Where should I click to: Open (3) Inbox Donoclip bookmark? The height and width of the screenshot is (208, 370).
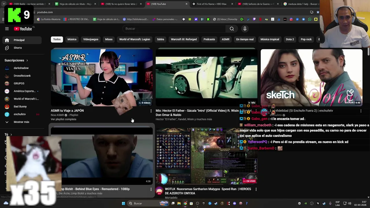pos(225,19)
